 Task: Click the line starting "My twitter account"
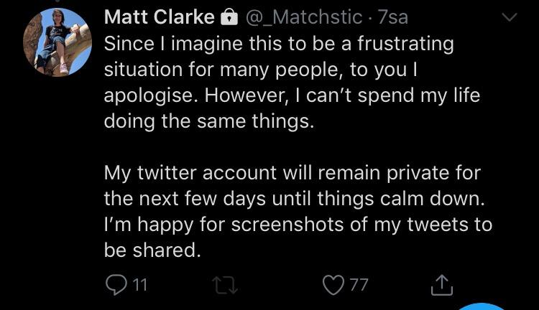click(292, 173)
